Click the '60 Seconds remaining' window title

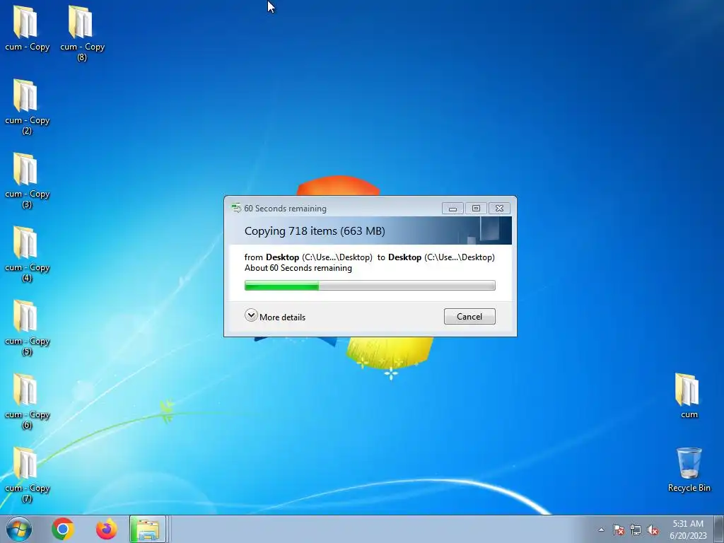coord(286,209)
